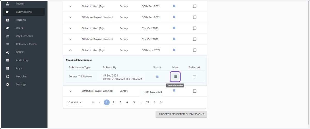
Task: Open Settings in the sidebar
Action: coord(24,84)
